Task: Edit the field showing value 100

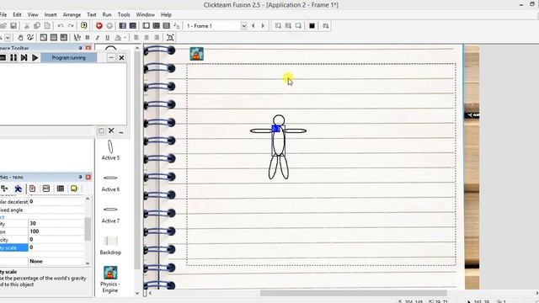Action: pos(56,231)
